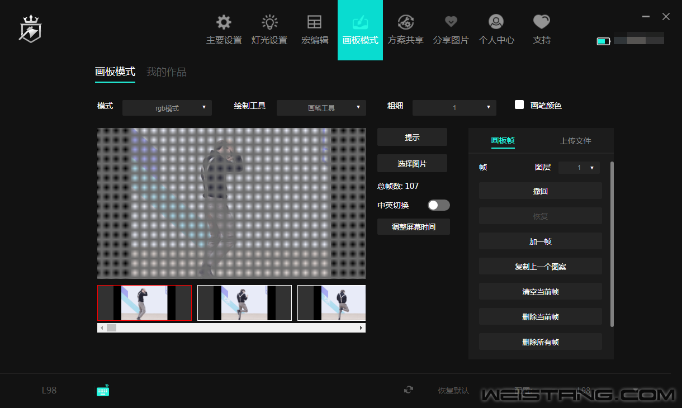Clear current frame with 清空当前帧
Viewport: 682px width, 408px height.
coord(541,292)
